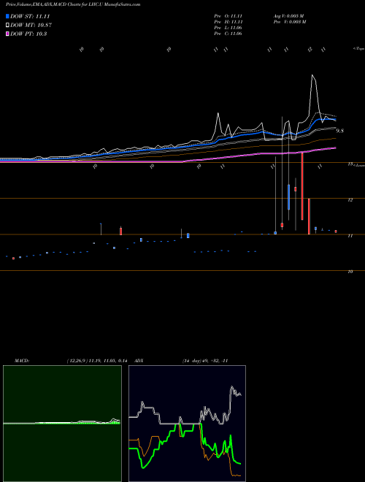Select the 'DOW MT: 10.87' legend label

click(30, 26)
